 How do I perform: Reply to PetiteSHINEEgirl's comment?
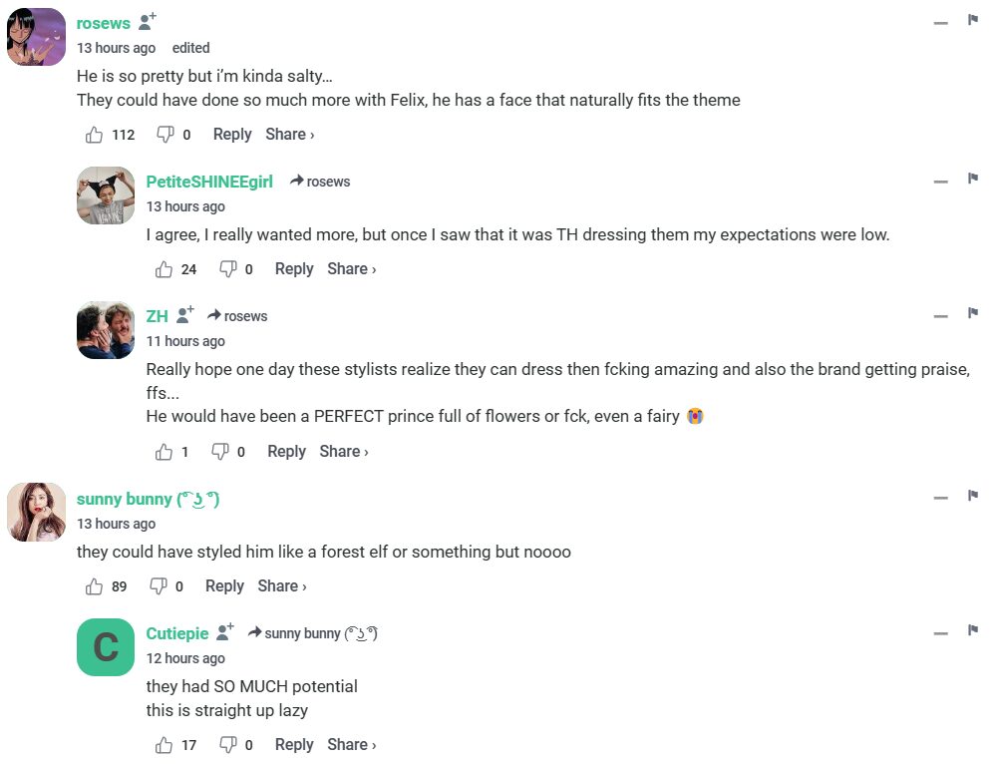(x=294, y=269)
